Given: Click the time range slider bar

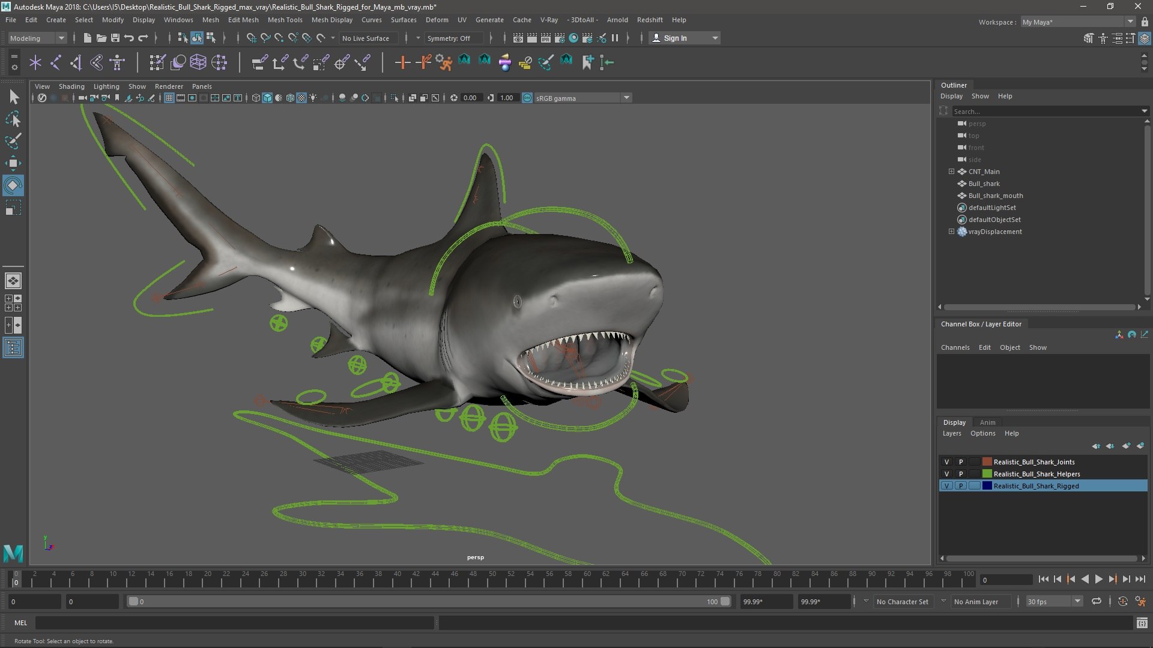Looking at the screenshot, I should click(429, 601).
